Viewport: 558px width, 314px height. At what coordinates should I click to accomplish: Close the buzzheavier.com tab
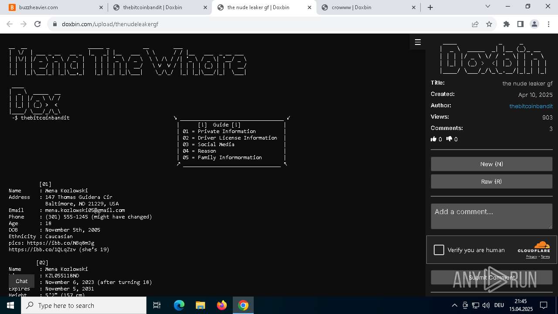click(101, 7)
